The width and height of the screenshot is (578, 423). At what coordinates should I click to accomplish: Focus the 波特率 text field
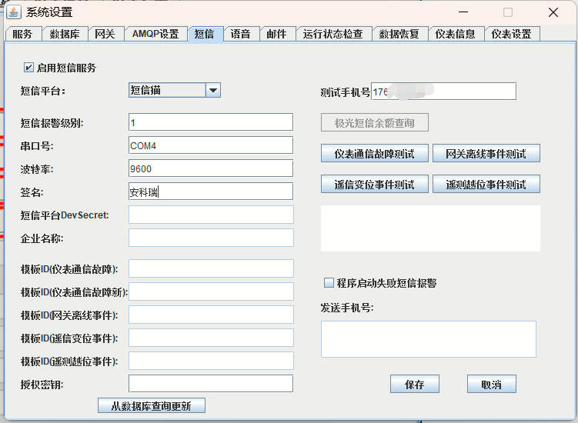pos(211,168)
